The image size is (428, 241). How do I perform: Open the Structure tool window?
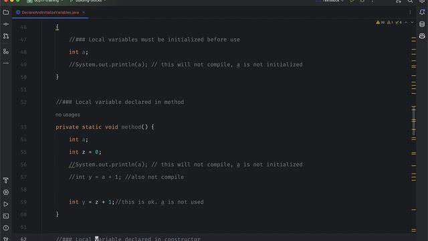click(x=6, y=51)
